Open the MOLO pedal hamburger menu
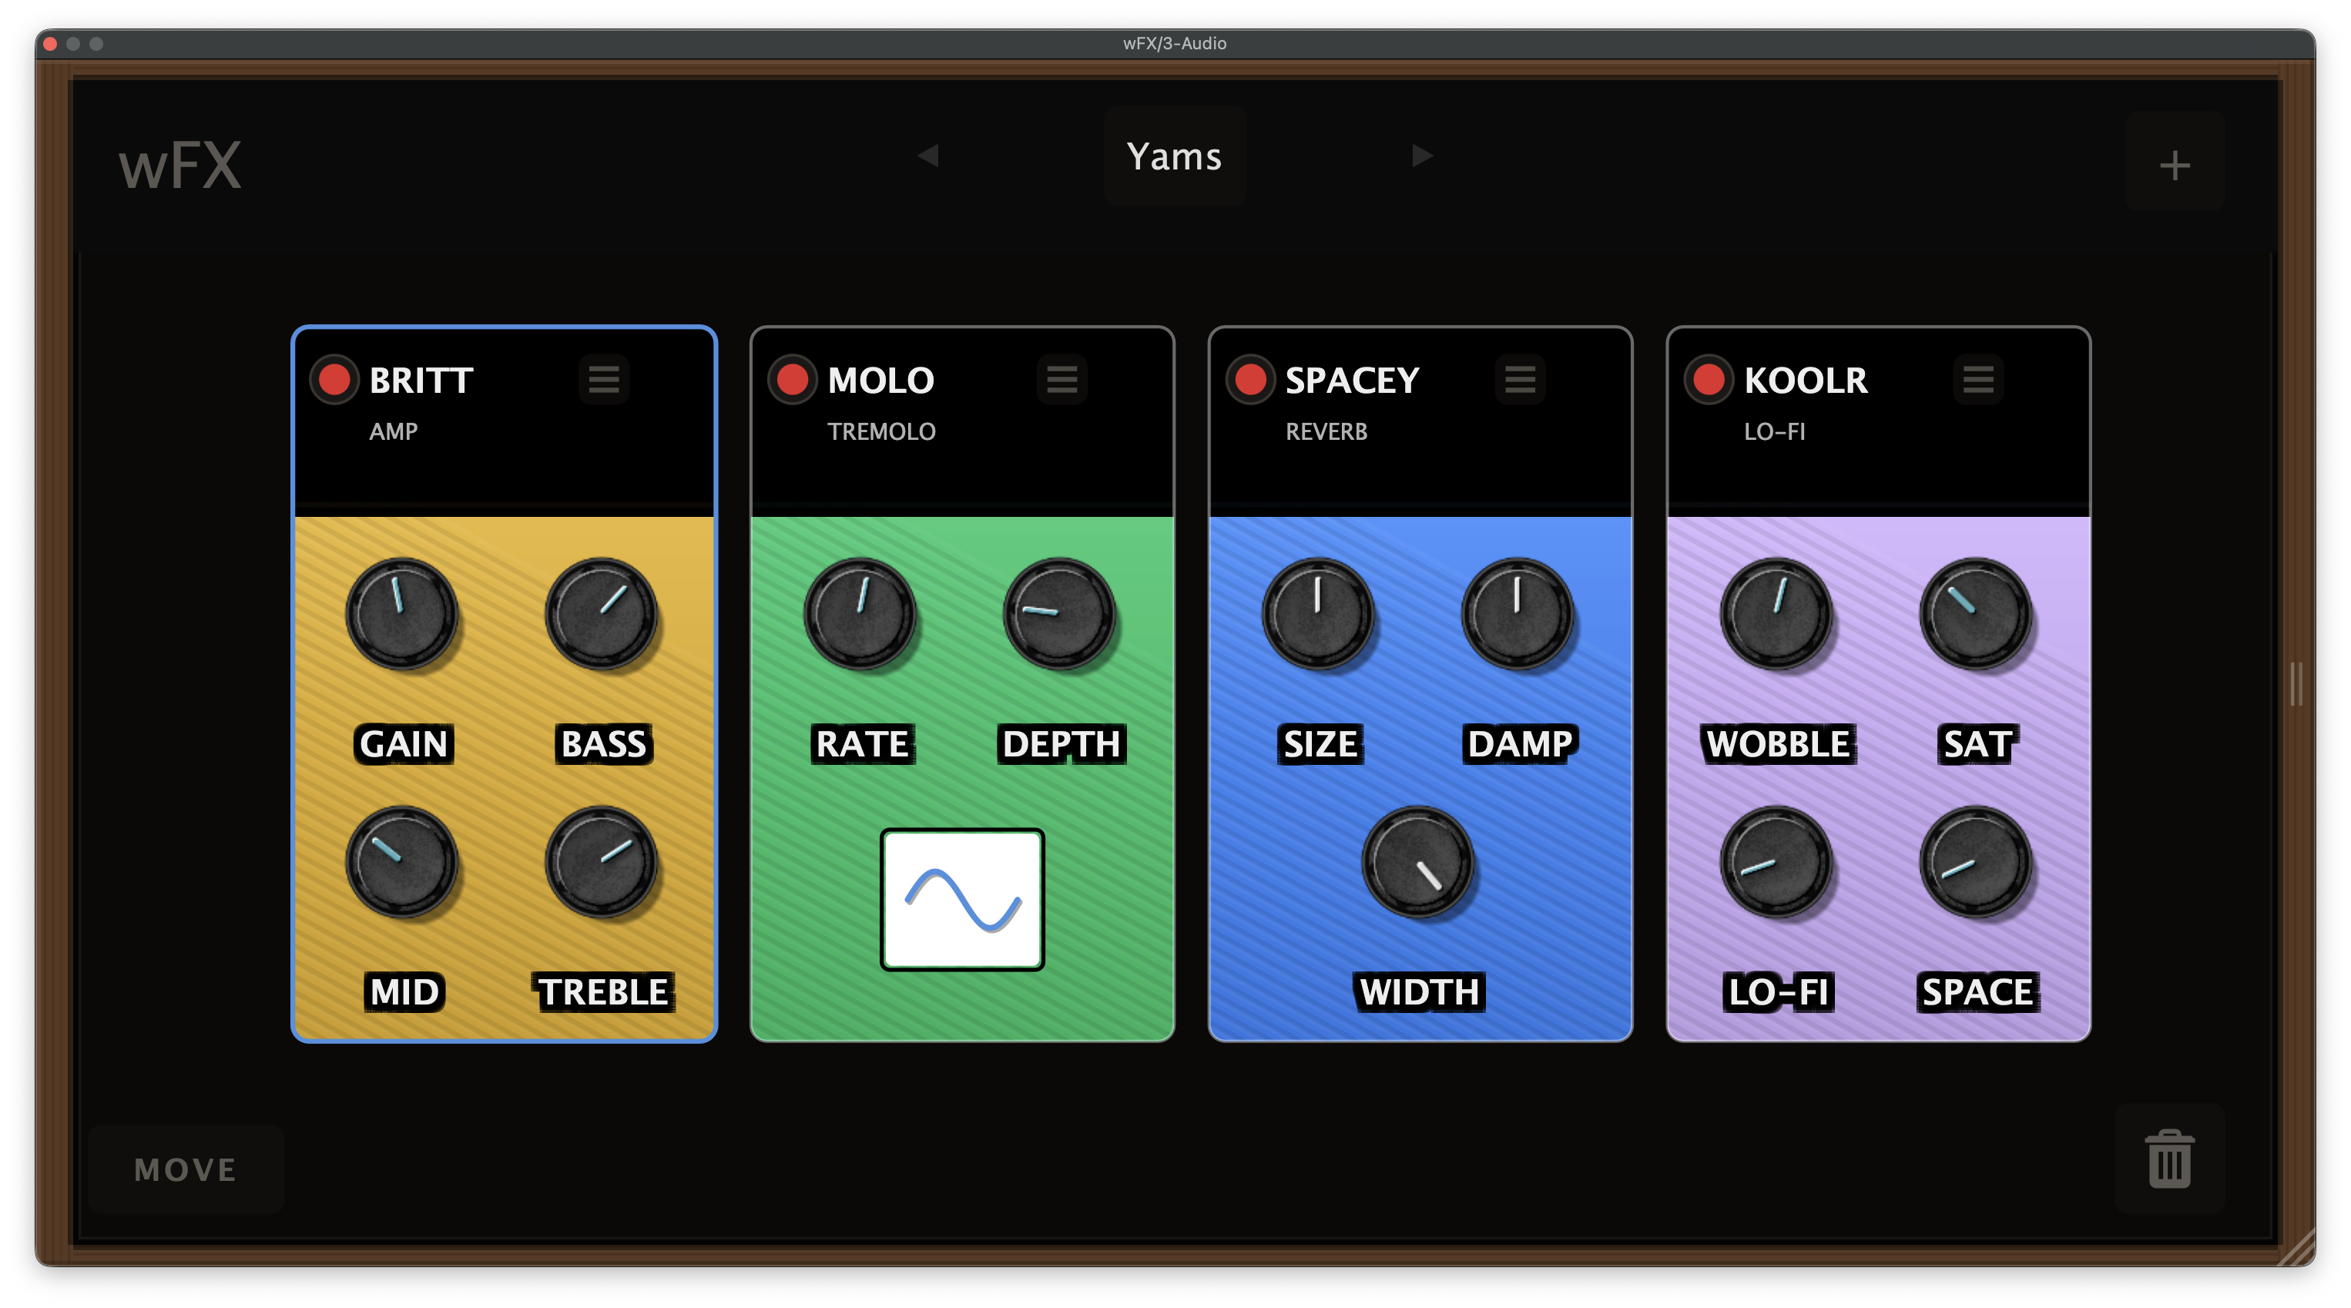The image size is (2351, 1308). tap(1061, 379)
